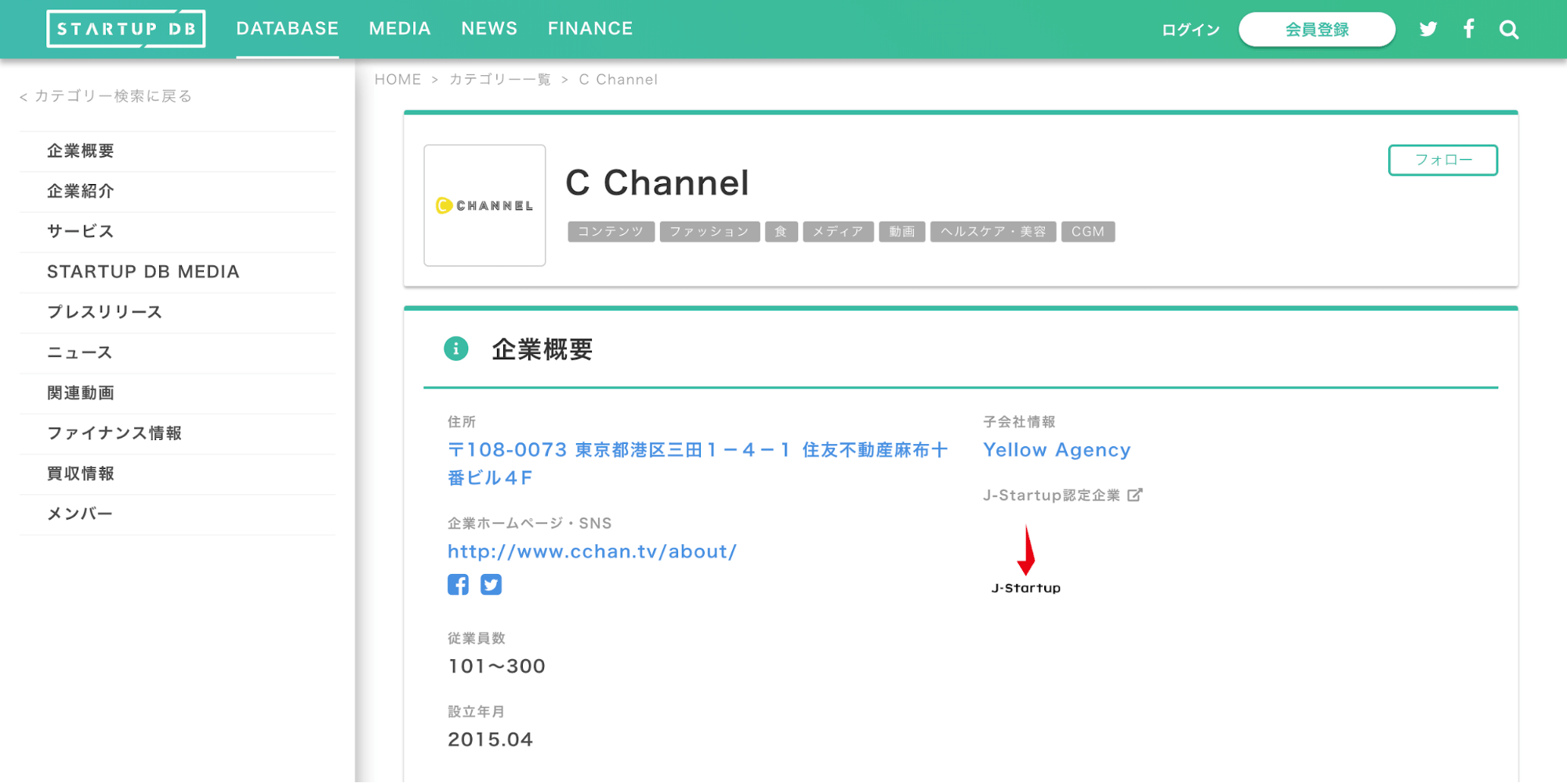1567x783 pixels.
Task: Click the C Channel heading title
Action: coord(657,183)
